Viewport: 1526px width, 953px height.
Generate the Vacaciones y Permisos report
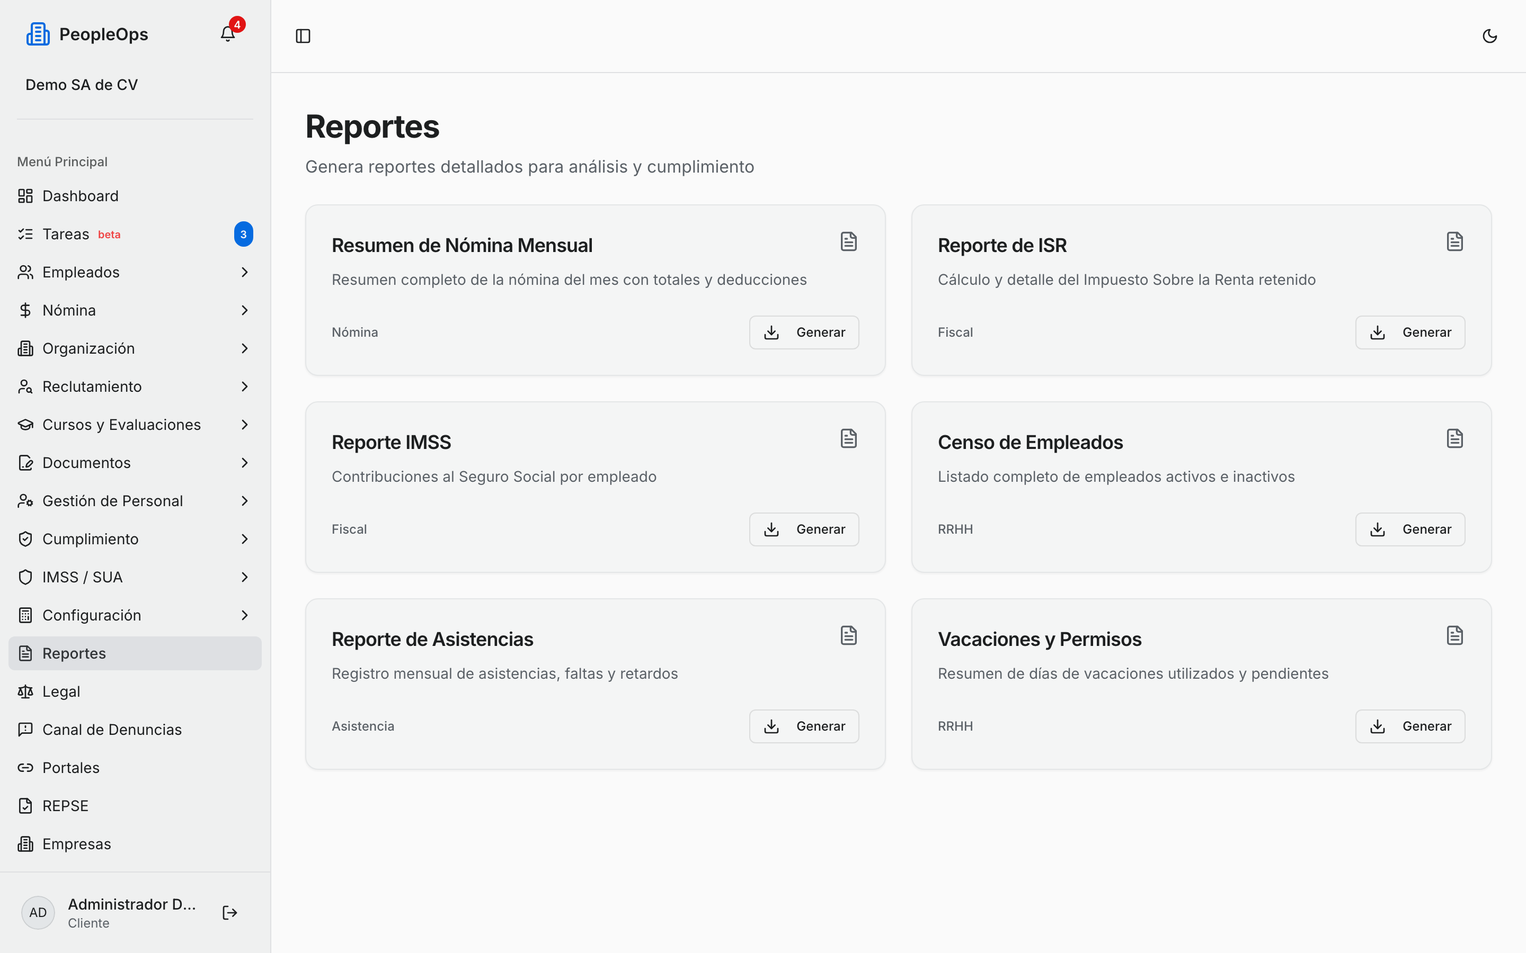(x=1410, y=726)
